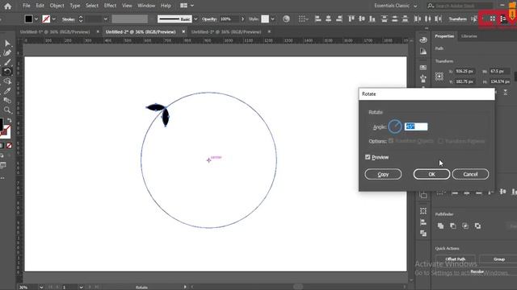
Task: Open the Object menu
Action: click(57, 6)
